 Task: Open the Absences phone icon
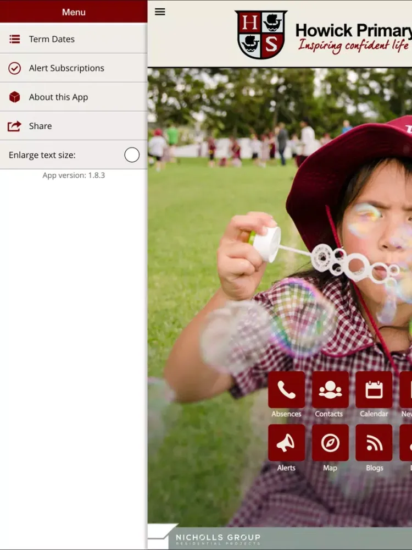tap(286, 389)
